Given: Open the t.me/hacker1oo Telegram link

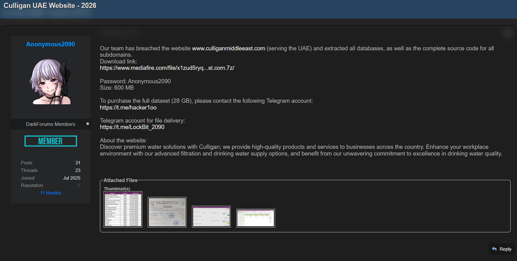Looking at the screenshot, I should [128, 108].
